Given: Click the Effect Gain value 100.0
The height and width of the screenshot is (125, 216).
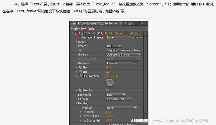Looking at the screenshot, I should click(109, 116).
